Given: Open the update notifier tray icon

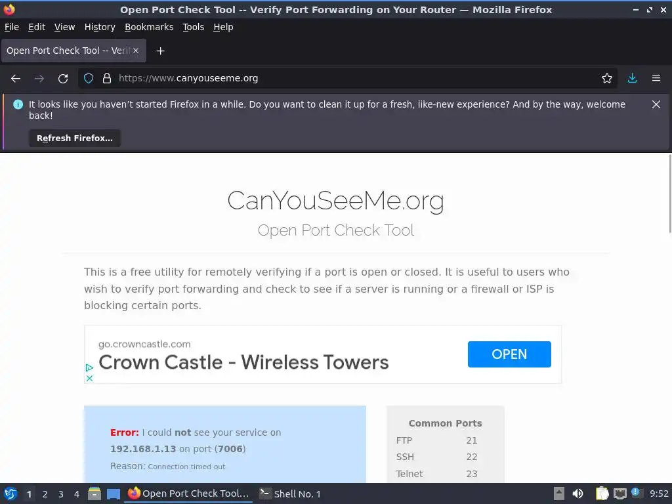Looking at the screenshot, I should click(635, 492).
